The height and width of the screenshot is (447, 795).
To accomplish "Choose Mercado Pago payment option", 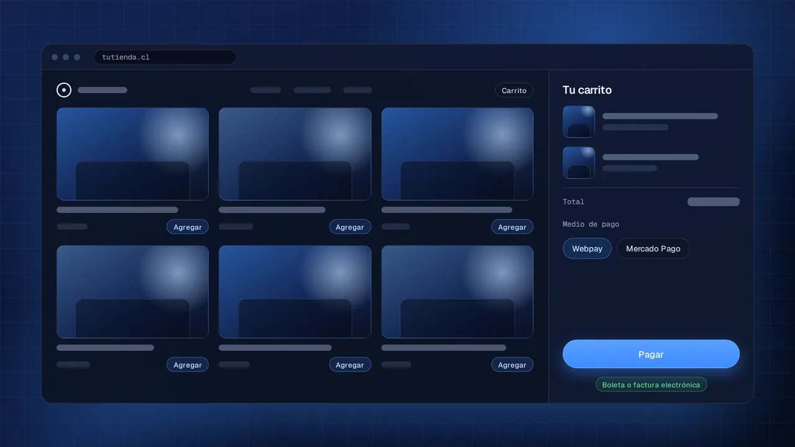I will (653, 248).
